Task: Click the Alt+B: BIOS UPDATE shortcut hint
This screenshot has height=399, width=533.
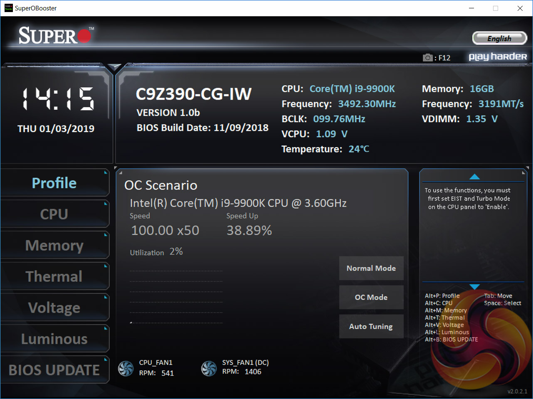Action: [x=452, y=340]
